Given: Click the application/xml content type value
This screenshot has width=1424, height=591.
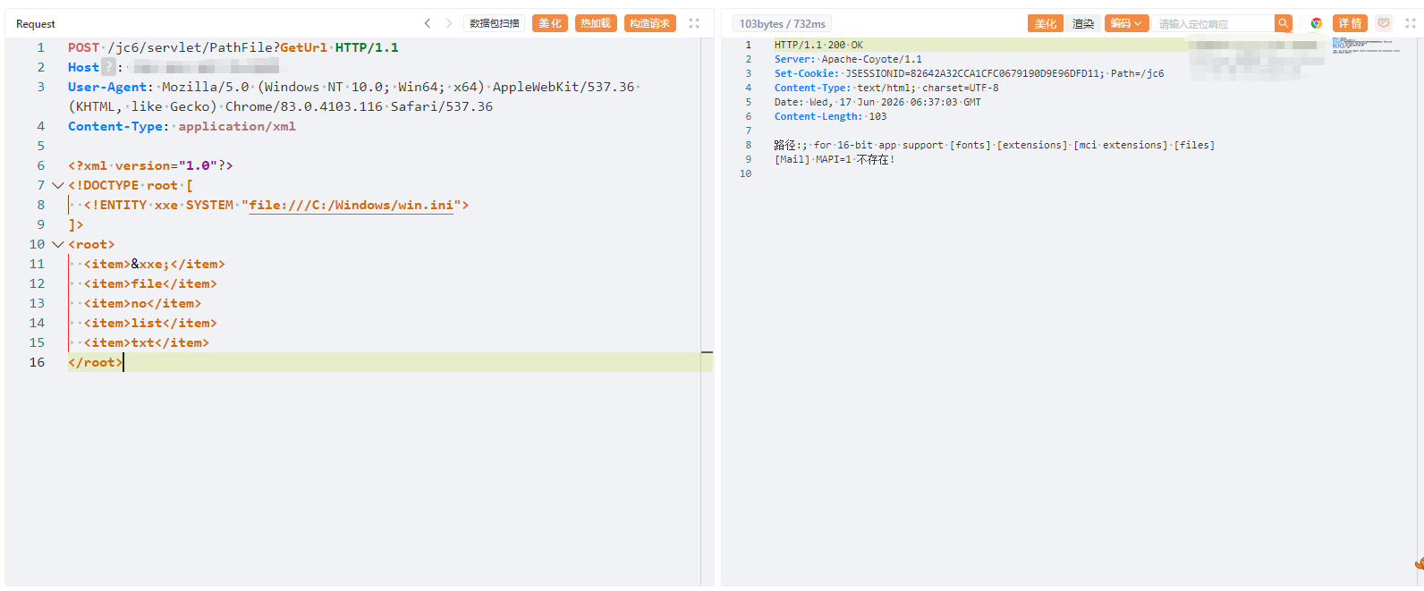Looking at the screenshot, I should pyautogui.click(x=237, y=126).
